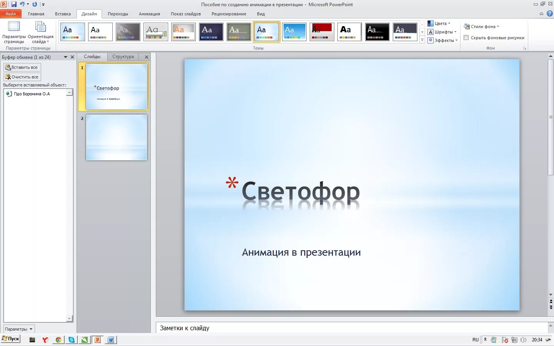The height and width of the screenshot is (346, 554).
Task: Open the Цвета theme colors dropdown
Action: pos(439,23)
